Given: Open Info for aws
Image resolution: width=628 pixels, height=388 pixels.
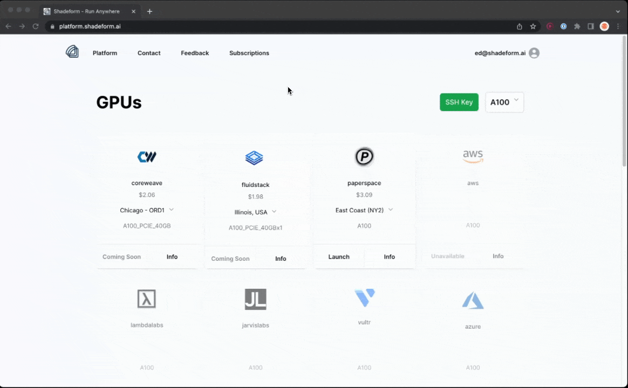Looking at the screenshot, I should click(x=498, y=256).
